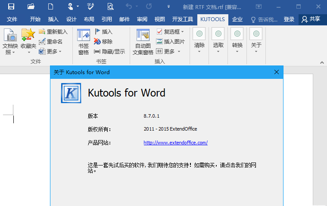Collapse the ribbon with the chevron arrow
This screenshot has width=327, height=206.
pos(322,62)
